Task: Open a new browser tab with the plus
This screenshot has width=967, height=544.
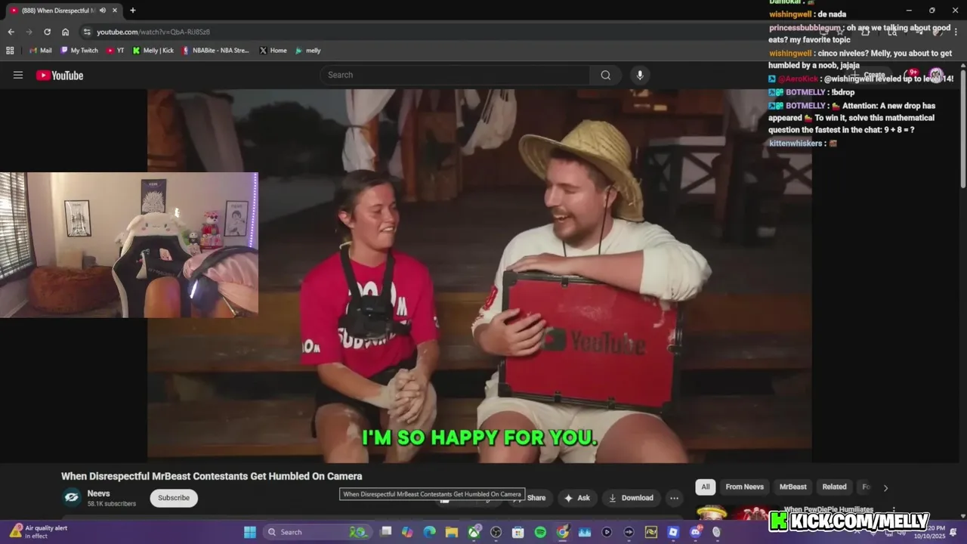Action: [133, 11]
